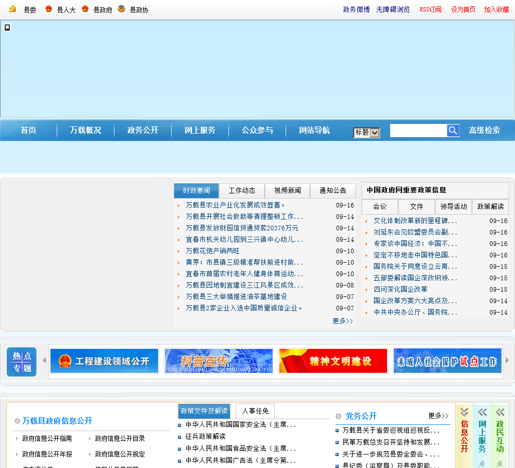
Task: Open 政府信息公开年报 link
Action: [x=47, y=454]
